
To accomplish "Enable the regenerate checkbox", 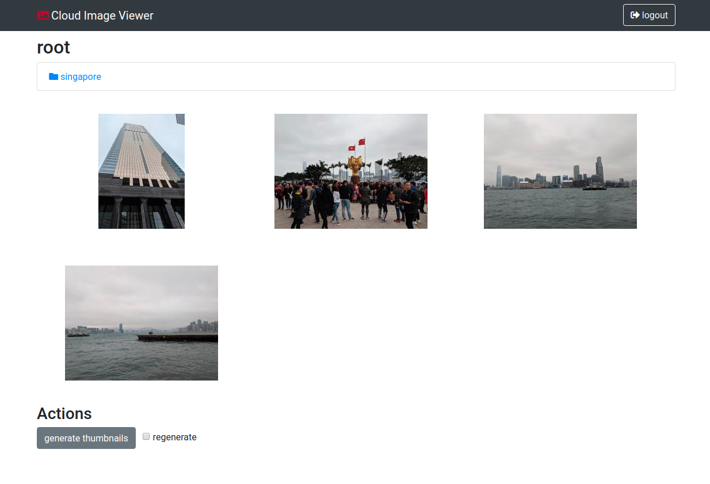I will [146, 436].
